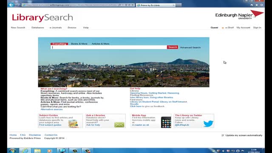Open Internet Explorer from the taskbar
Screen dimensions: 272x153
(25, 150)
